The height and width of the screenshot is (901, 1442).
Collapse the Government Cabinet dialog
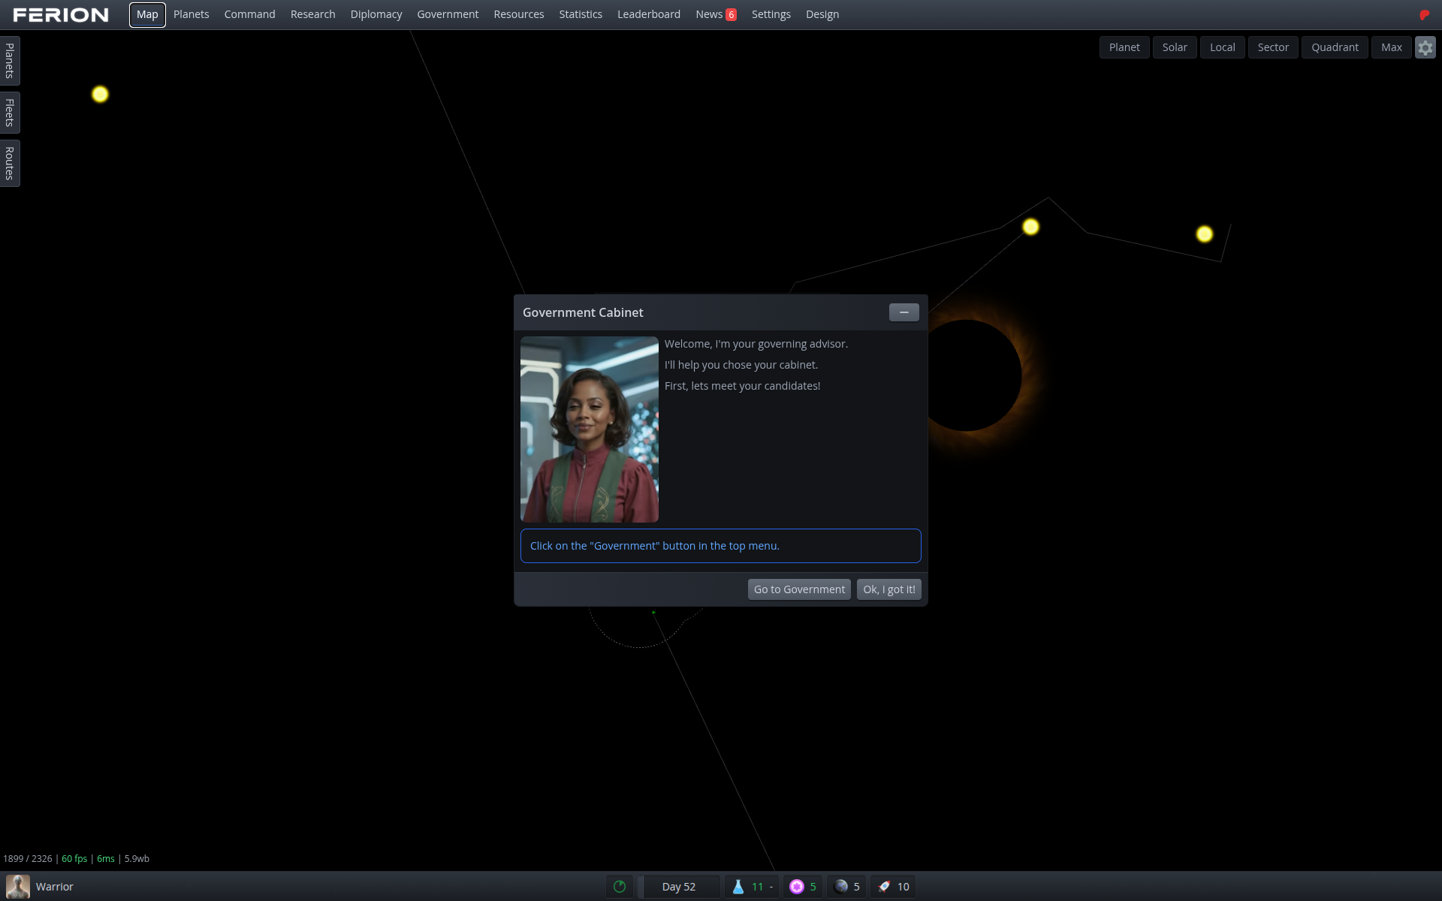pos(904,312)
